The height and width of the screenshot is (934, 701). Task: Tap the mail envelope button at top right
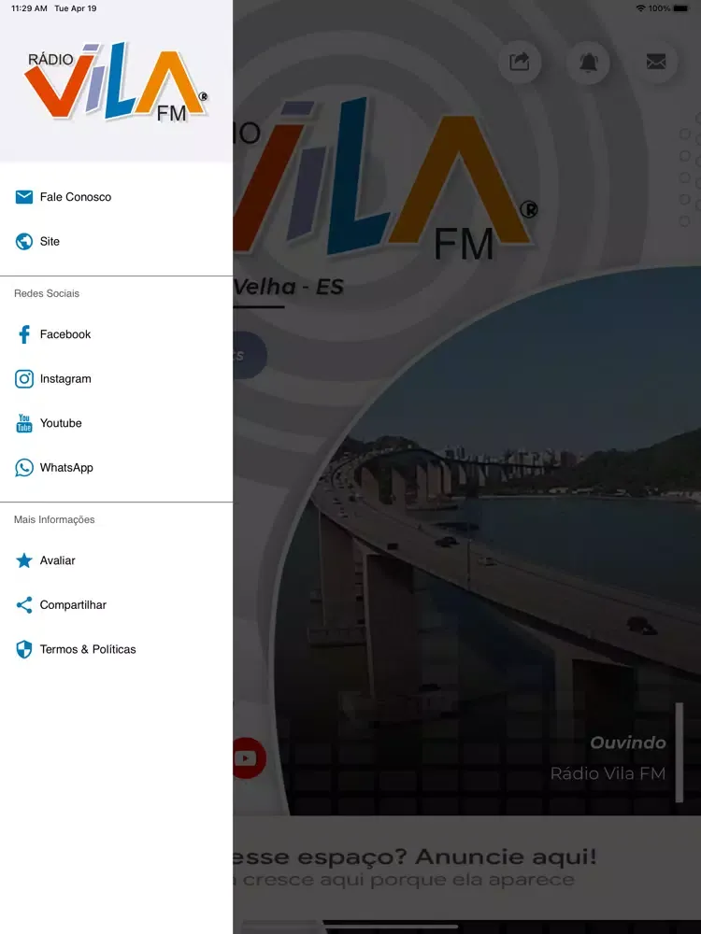pyautogui.click(x=656, y=62)
